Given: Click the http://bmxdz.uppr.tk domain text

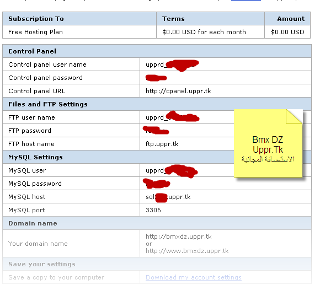Looking at the screenshot, I should [x=179, y=237].
